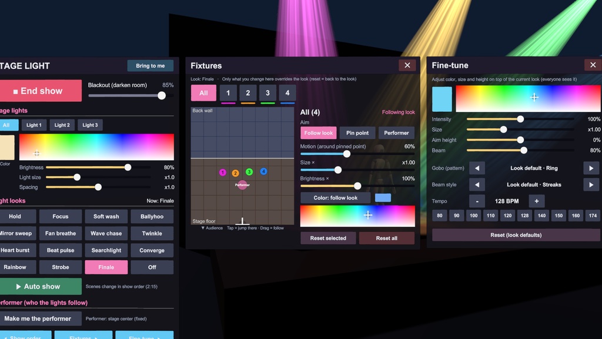Click Gobo pattern previous arrow
Image resolution: width=602 pixels, height=339 pixels.
477,168
